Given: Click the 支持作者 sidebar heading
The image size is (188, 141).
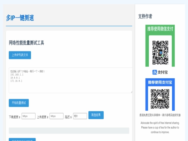Looking at the screenshot, I should tap(145, 16).
